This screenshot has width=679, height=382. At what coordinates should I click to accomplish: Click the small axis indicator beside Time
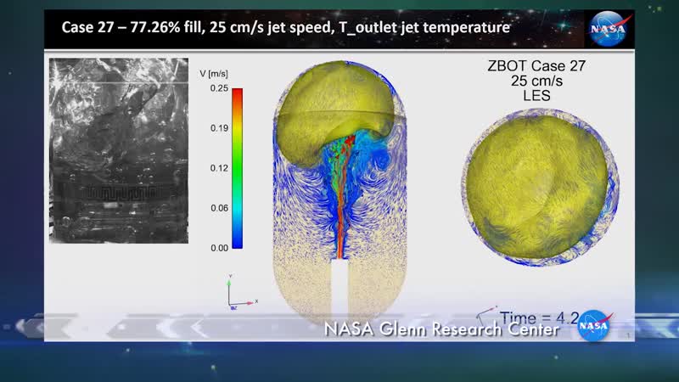click(487, 314)
